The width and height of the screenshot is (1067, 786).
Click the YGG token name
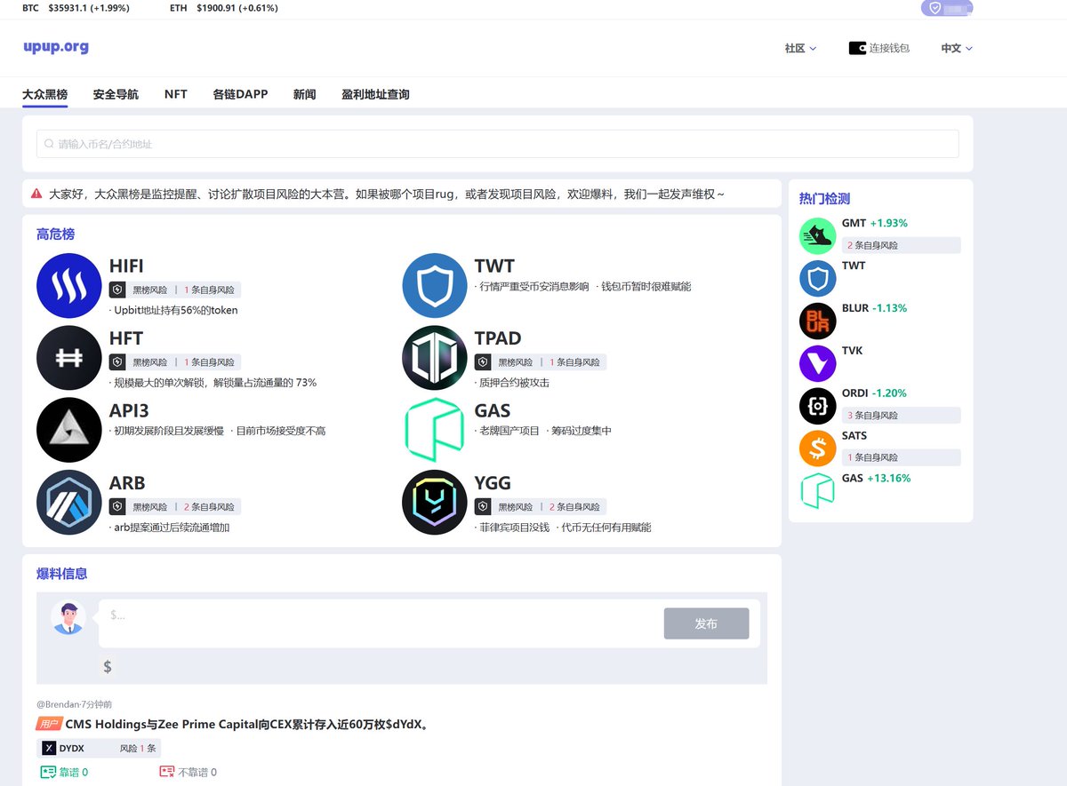493,483
